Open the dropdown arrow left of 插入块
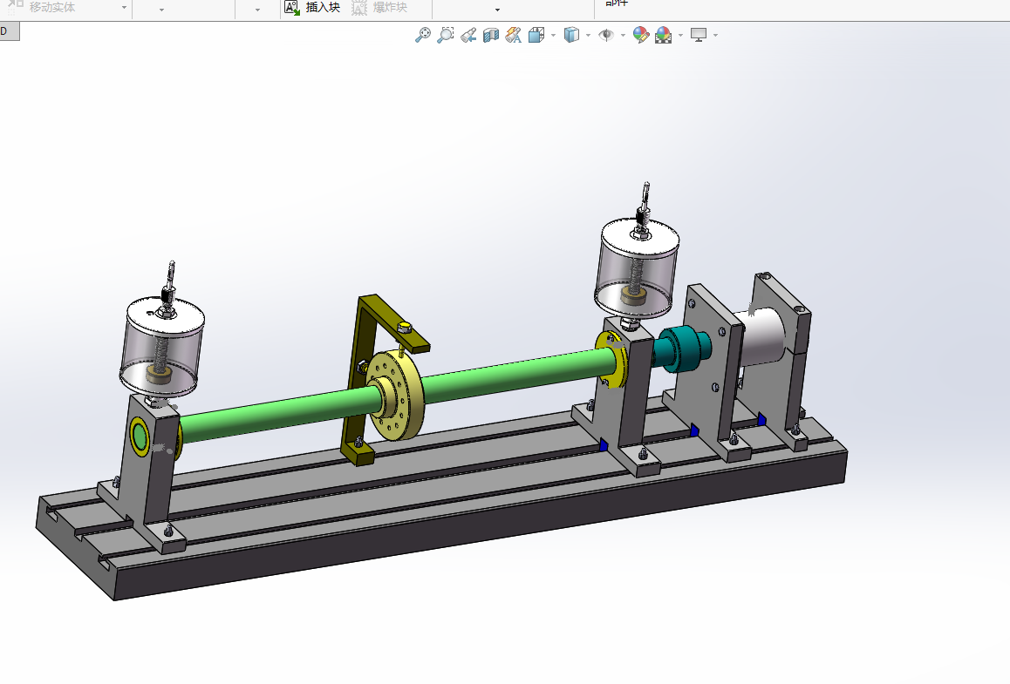Screen dimensions: 1010x684 point(257,10)
